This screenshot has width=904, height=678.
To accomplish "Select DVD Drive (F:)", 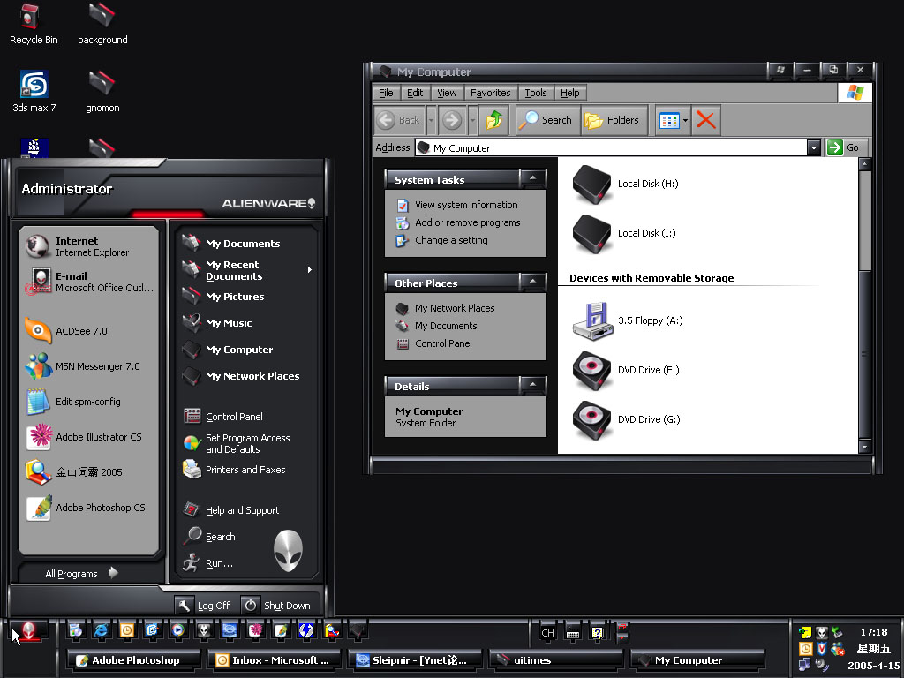I will [626, 370].
